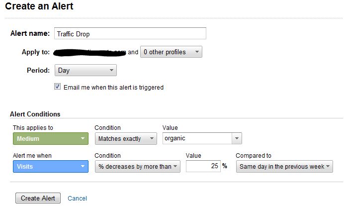
Task: Click the 'Email me when this alert is triggered' label
Action: coord(113,87)
